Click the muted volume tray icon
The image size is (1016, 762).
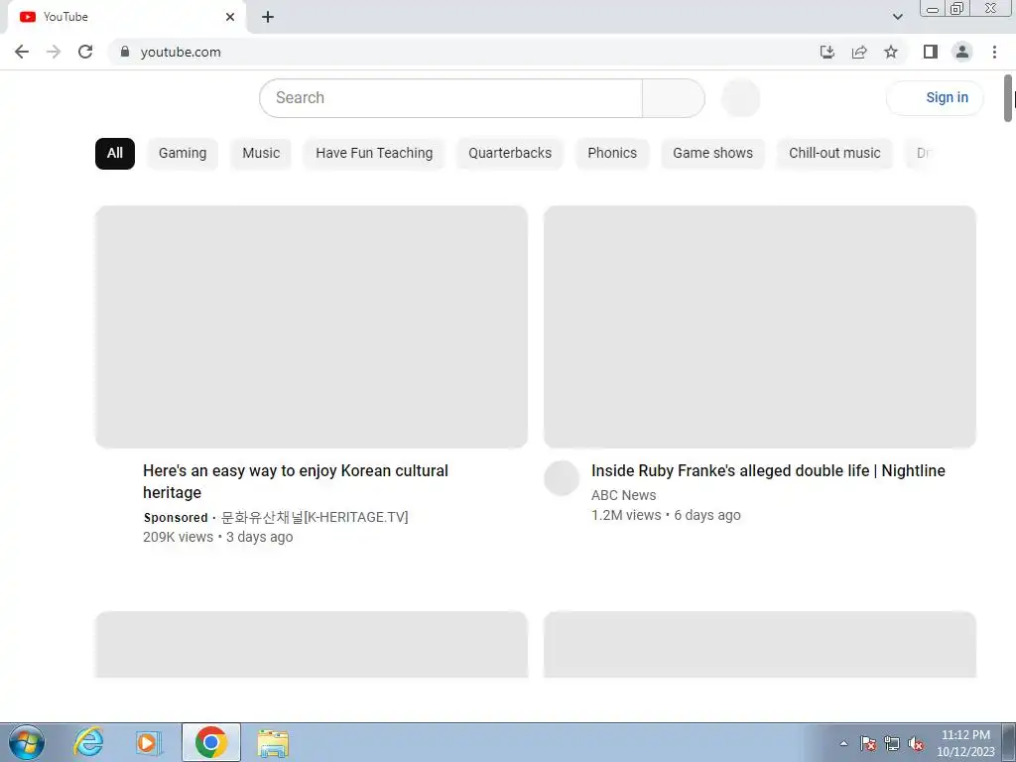[x=916, y=743]
